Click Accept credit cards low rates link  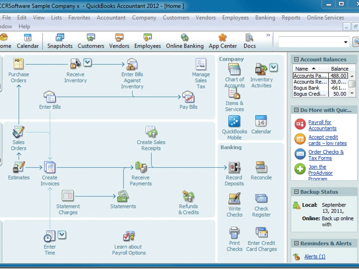pos(327,140)
